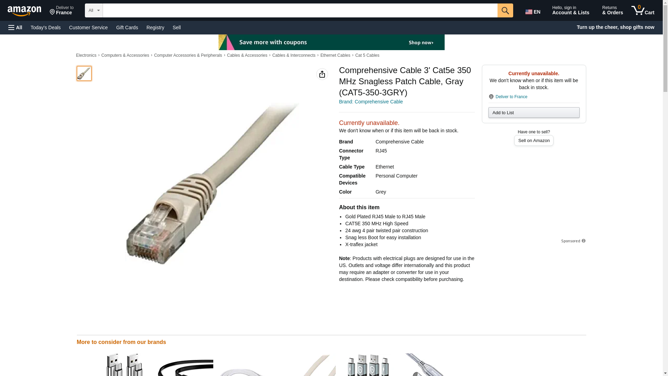Click the Sell on Amazon button
The width and height of the screenshot is (668, 376).
(534, 141)
